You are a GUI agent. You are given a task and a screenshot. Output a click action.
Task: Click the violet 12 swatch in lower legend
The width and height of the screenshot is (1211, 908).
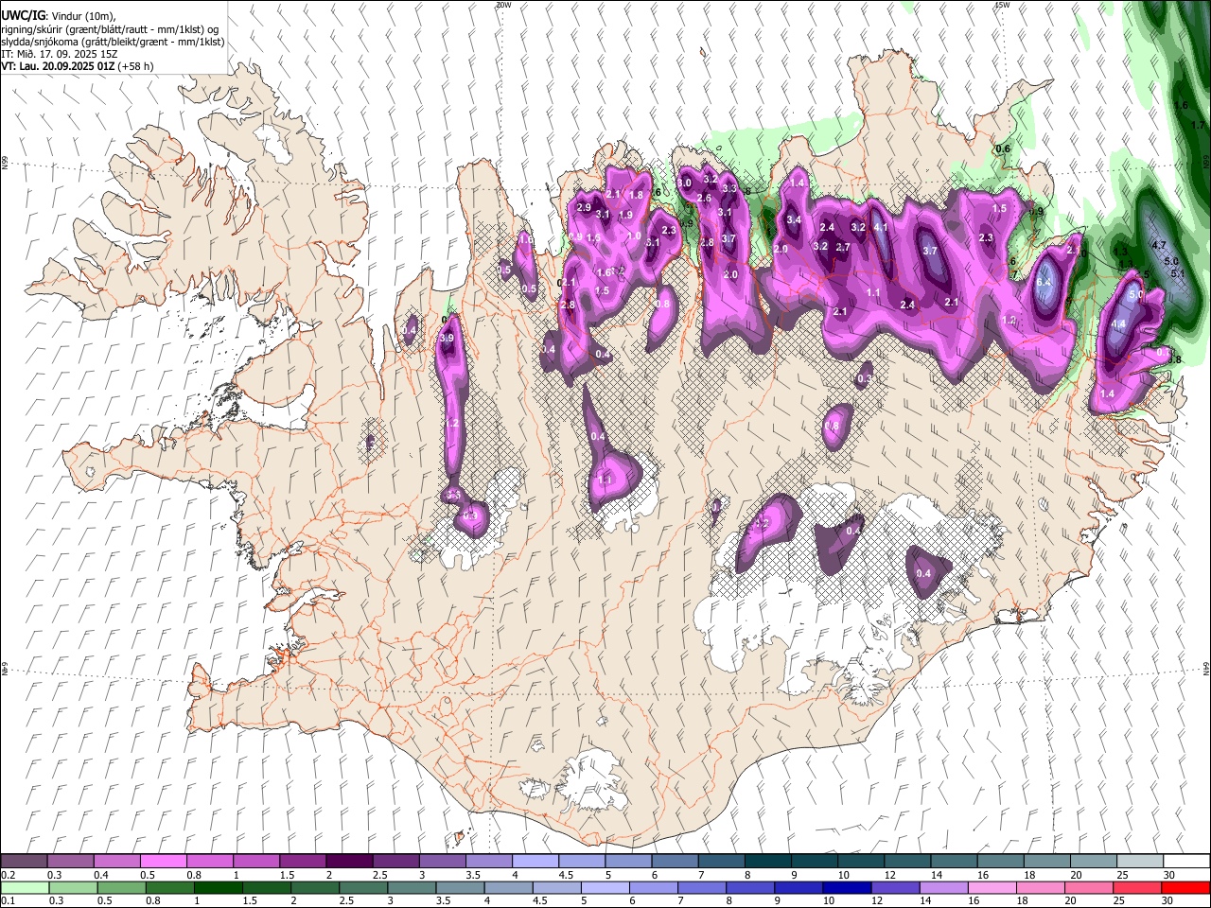coord(895,888)
